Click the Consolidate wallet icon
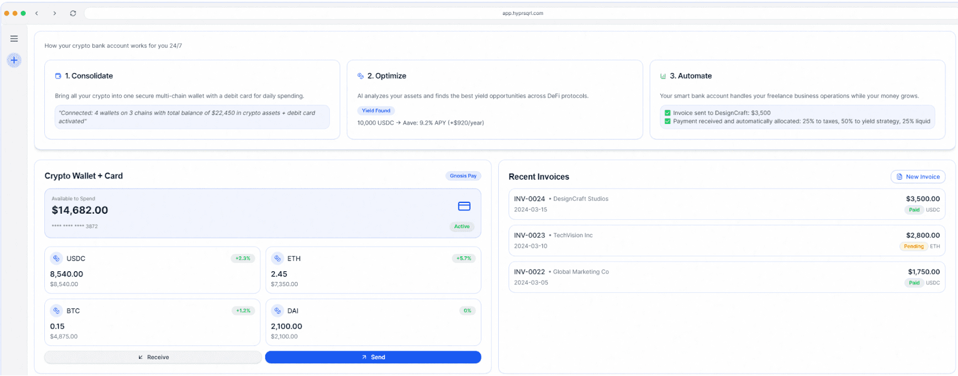The height and width of the screenshot is (376, 958). pos(58,76)
